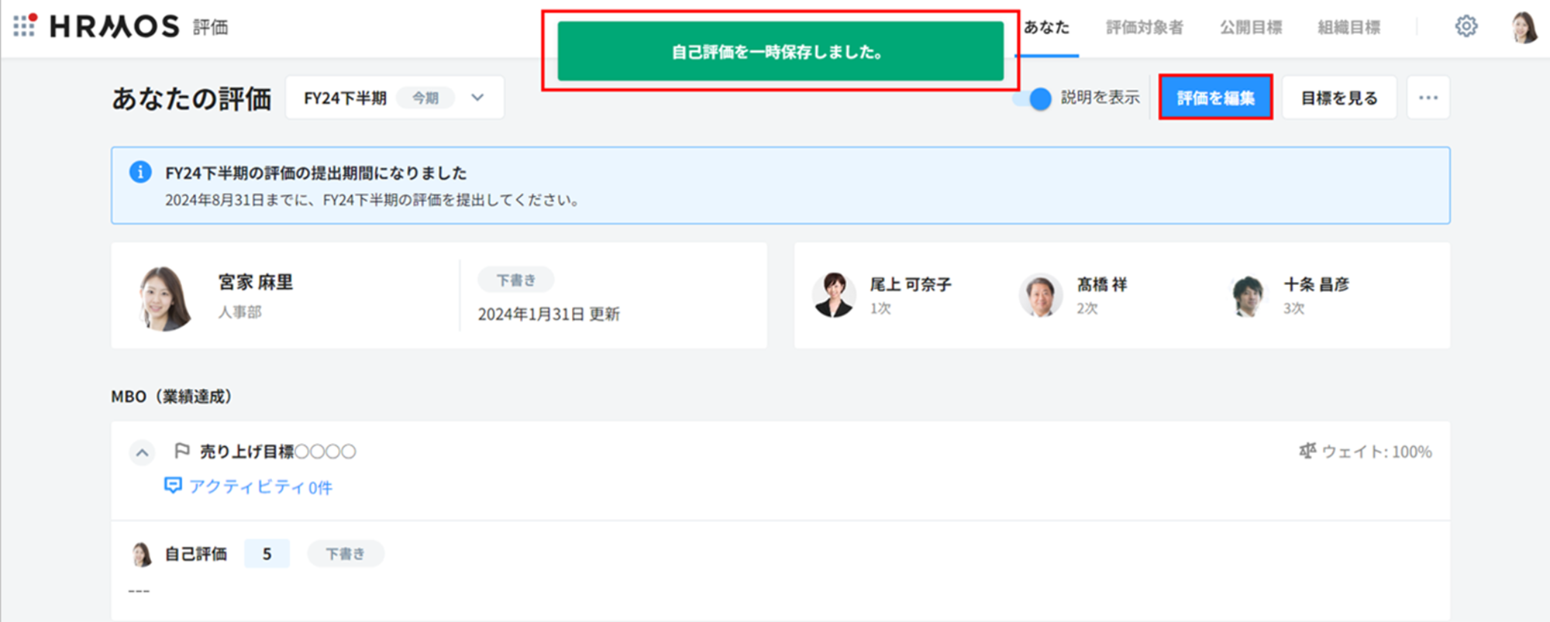Click the 目標を見る button
This screenshot has width=1550, height=622.
pyautogui.click(x=1338, y=98)
